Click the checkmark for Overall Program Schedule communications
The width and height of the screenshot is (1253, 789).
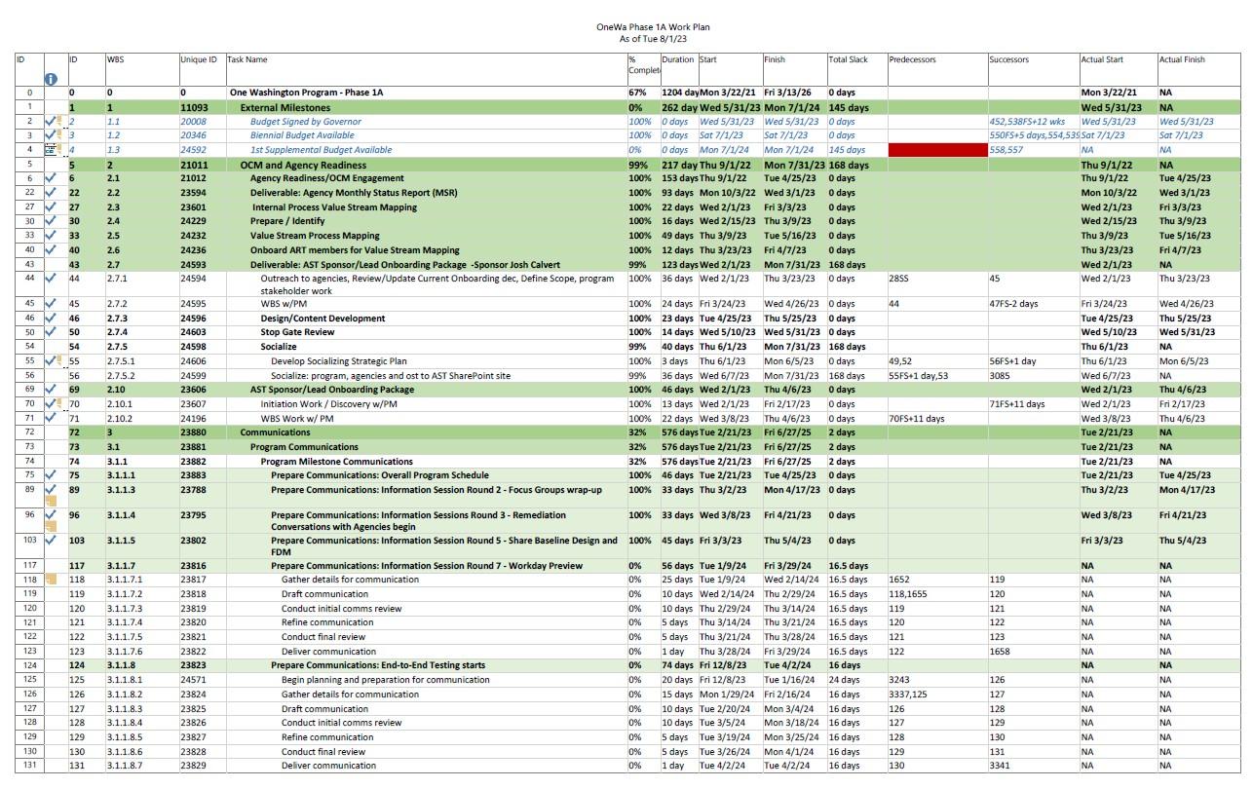coord(51,475)
